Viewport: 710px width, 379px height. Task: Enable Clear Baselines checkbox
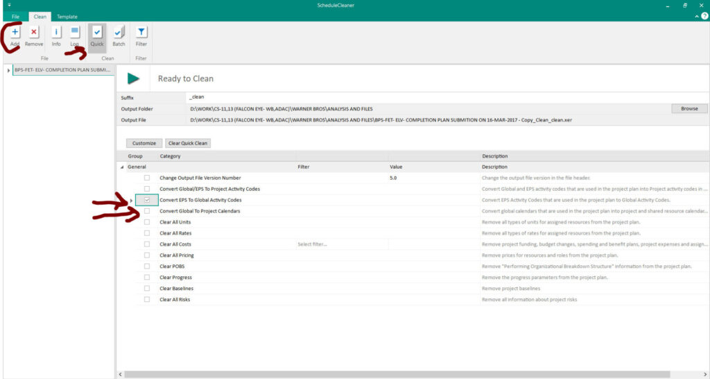coord(147,288)
